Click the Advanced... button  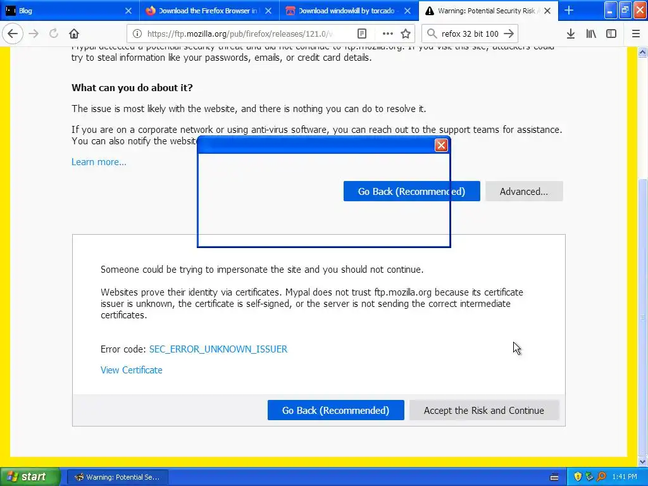pos(523,191)
